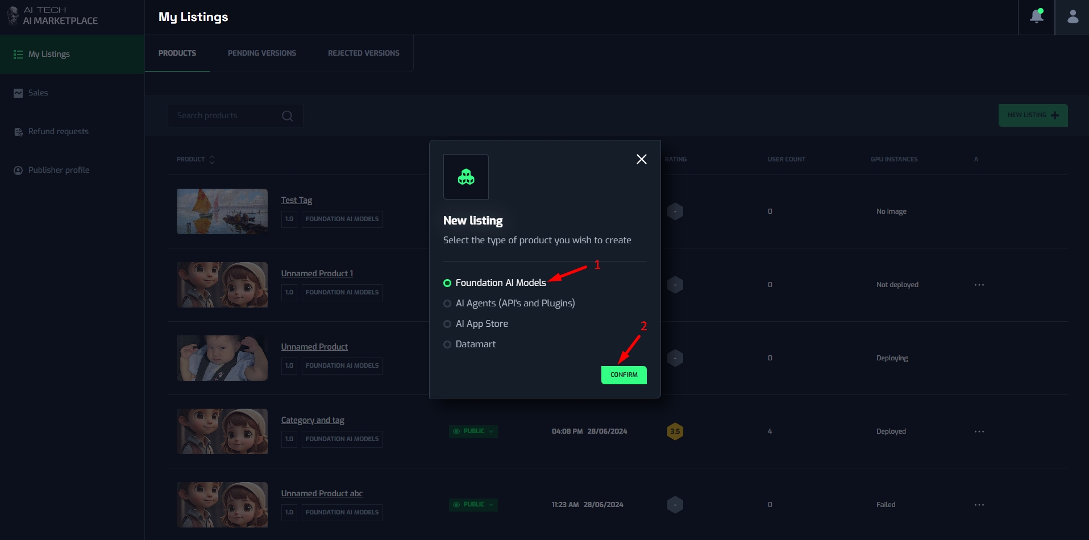Click the notification bell icon
This screenshot has height=540, width=1089.
click(1036, 16)
